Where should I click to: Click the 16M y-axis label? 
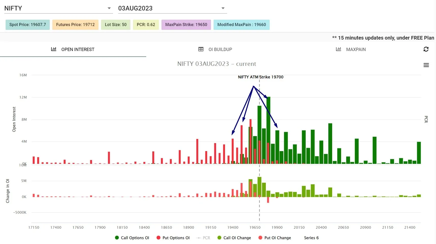pyautogui.click(x=23, y=75)
